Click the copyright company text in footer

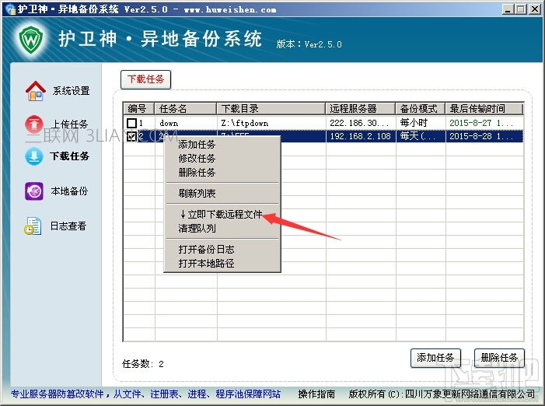[x=442, y=394]
